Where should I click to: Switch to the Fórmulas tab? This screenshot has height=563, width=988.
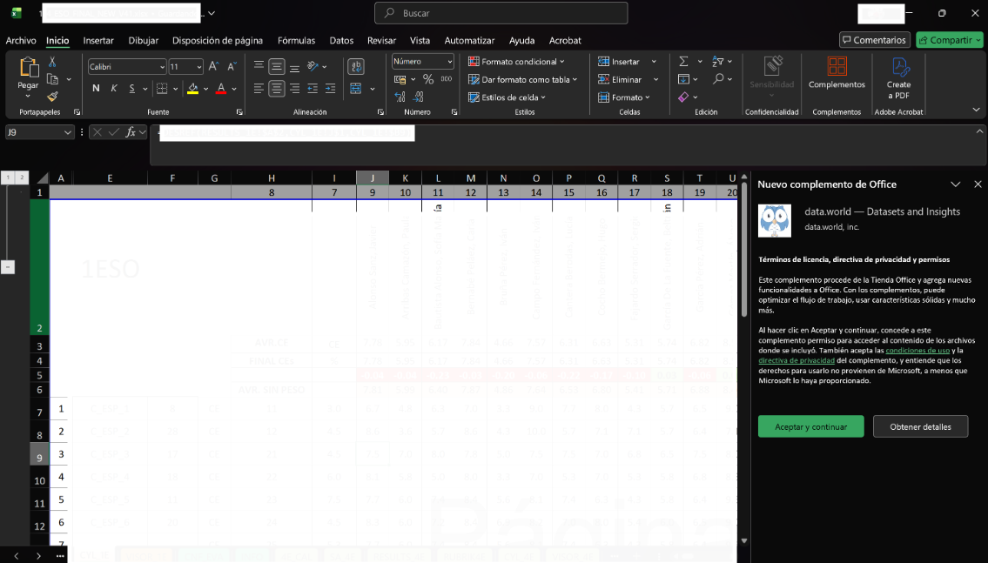(296, 40)
